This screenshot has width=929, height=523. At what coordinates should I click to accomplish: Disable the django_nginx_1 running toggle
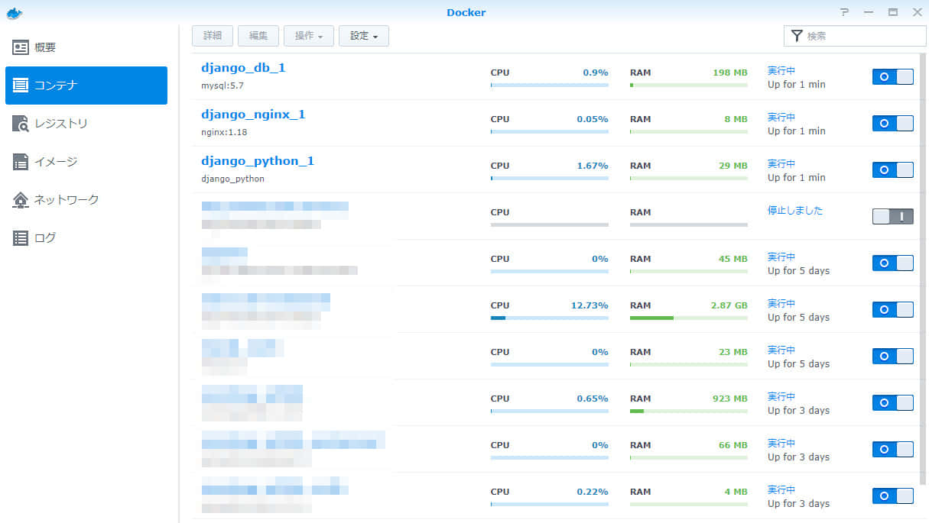click(892, 123)
